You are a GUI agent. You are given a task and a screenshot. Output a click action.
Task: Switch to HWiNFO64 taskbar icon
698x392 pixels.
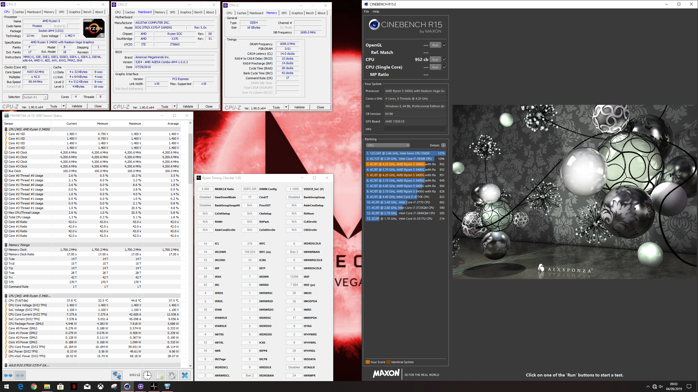tap(167, 387)
